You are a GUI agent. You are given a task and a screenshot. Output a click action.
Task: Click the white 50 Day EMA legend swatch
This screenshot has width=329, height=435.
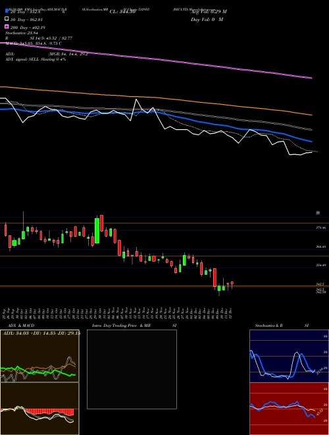pos(7,19)
